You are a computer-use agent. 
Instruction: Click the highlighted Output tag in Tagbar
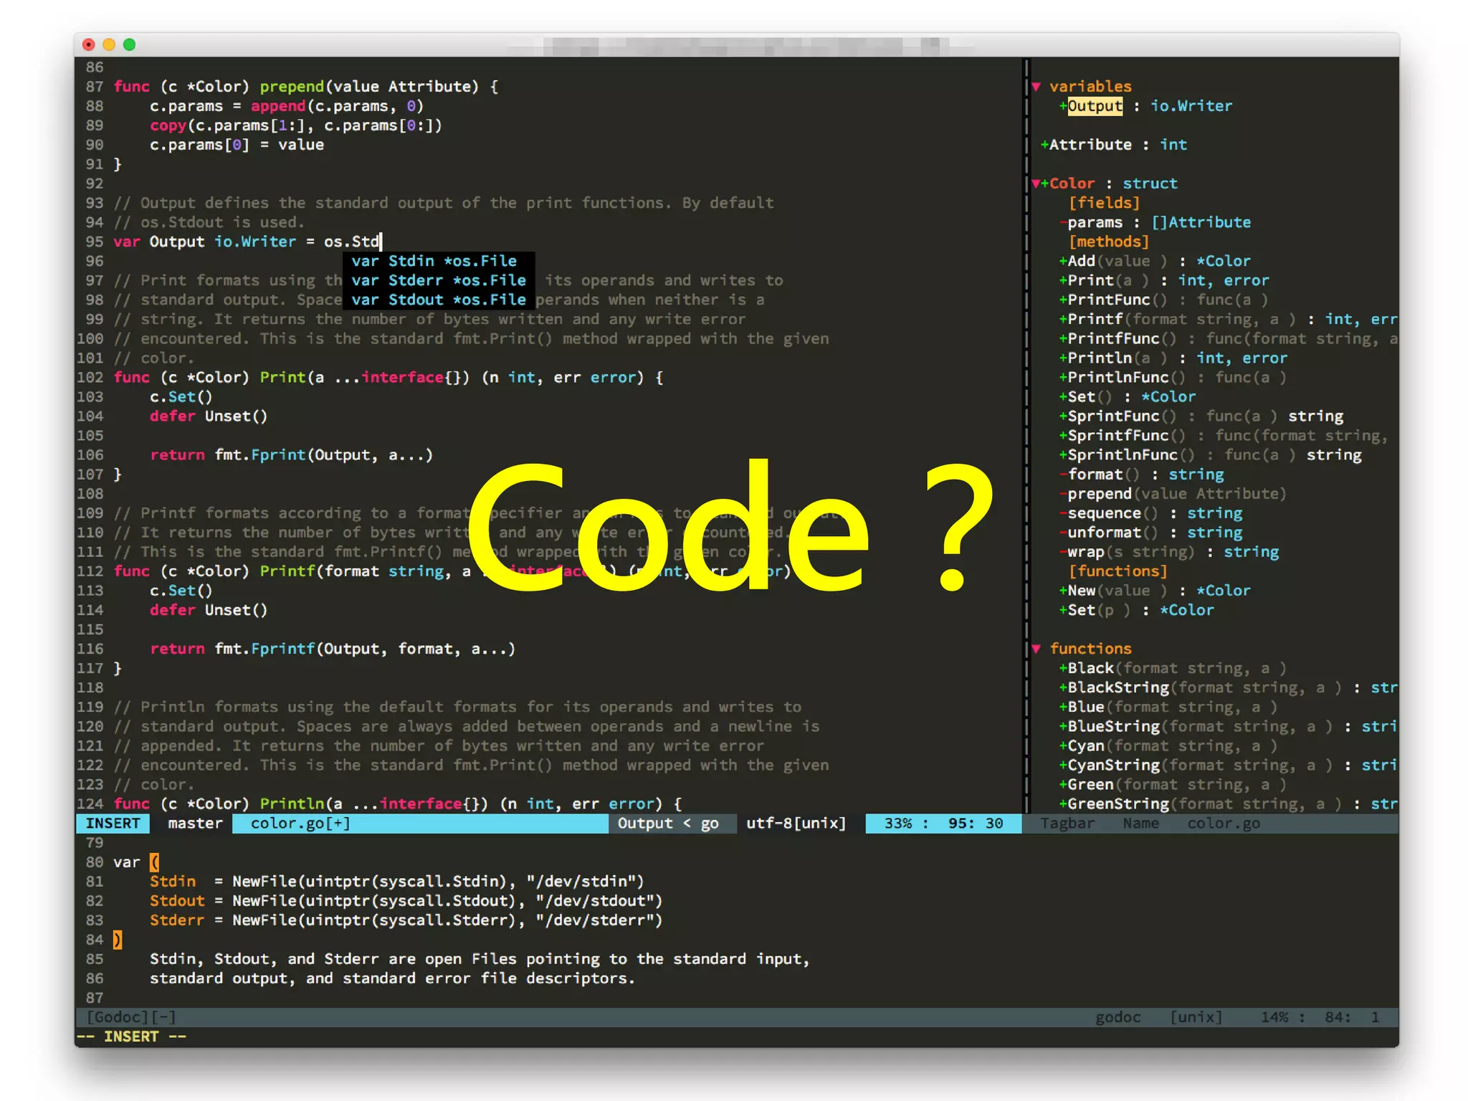(x=1095, y=106)
